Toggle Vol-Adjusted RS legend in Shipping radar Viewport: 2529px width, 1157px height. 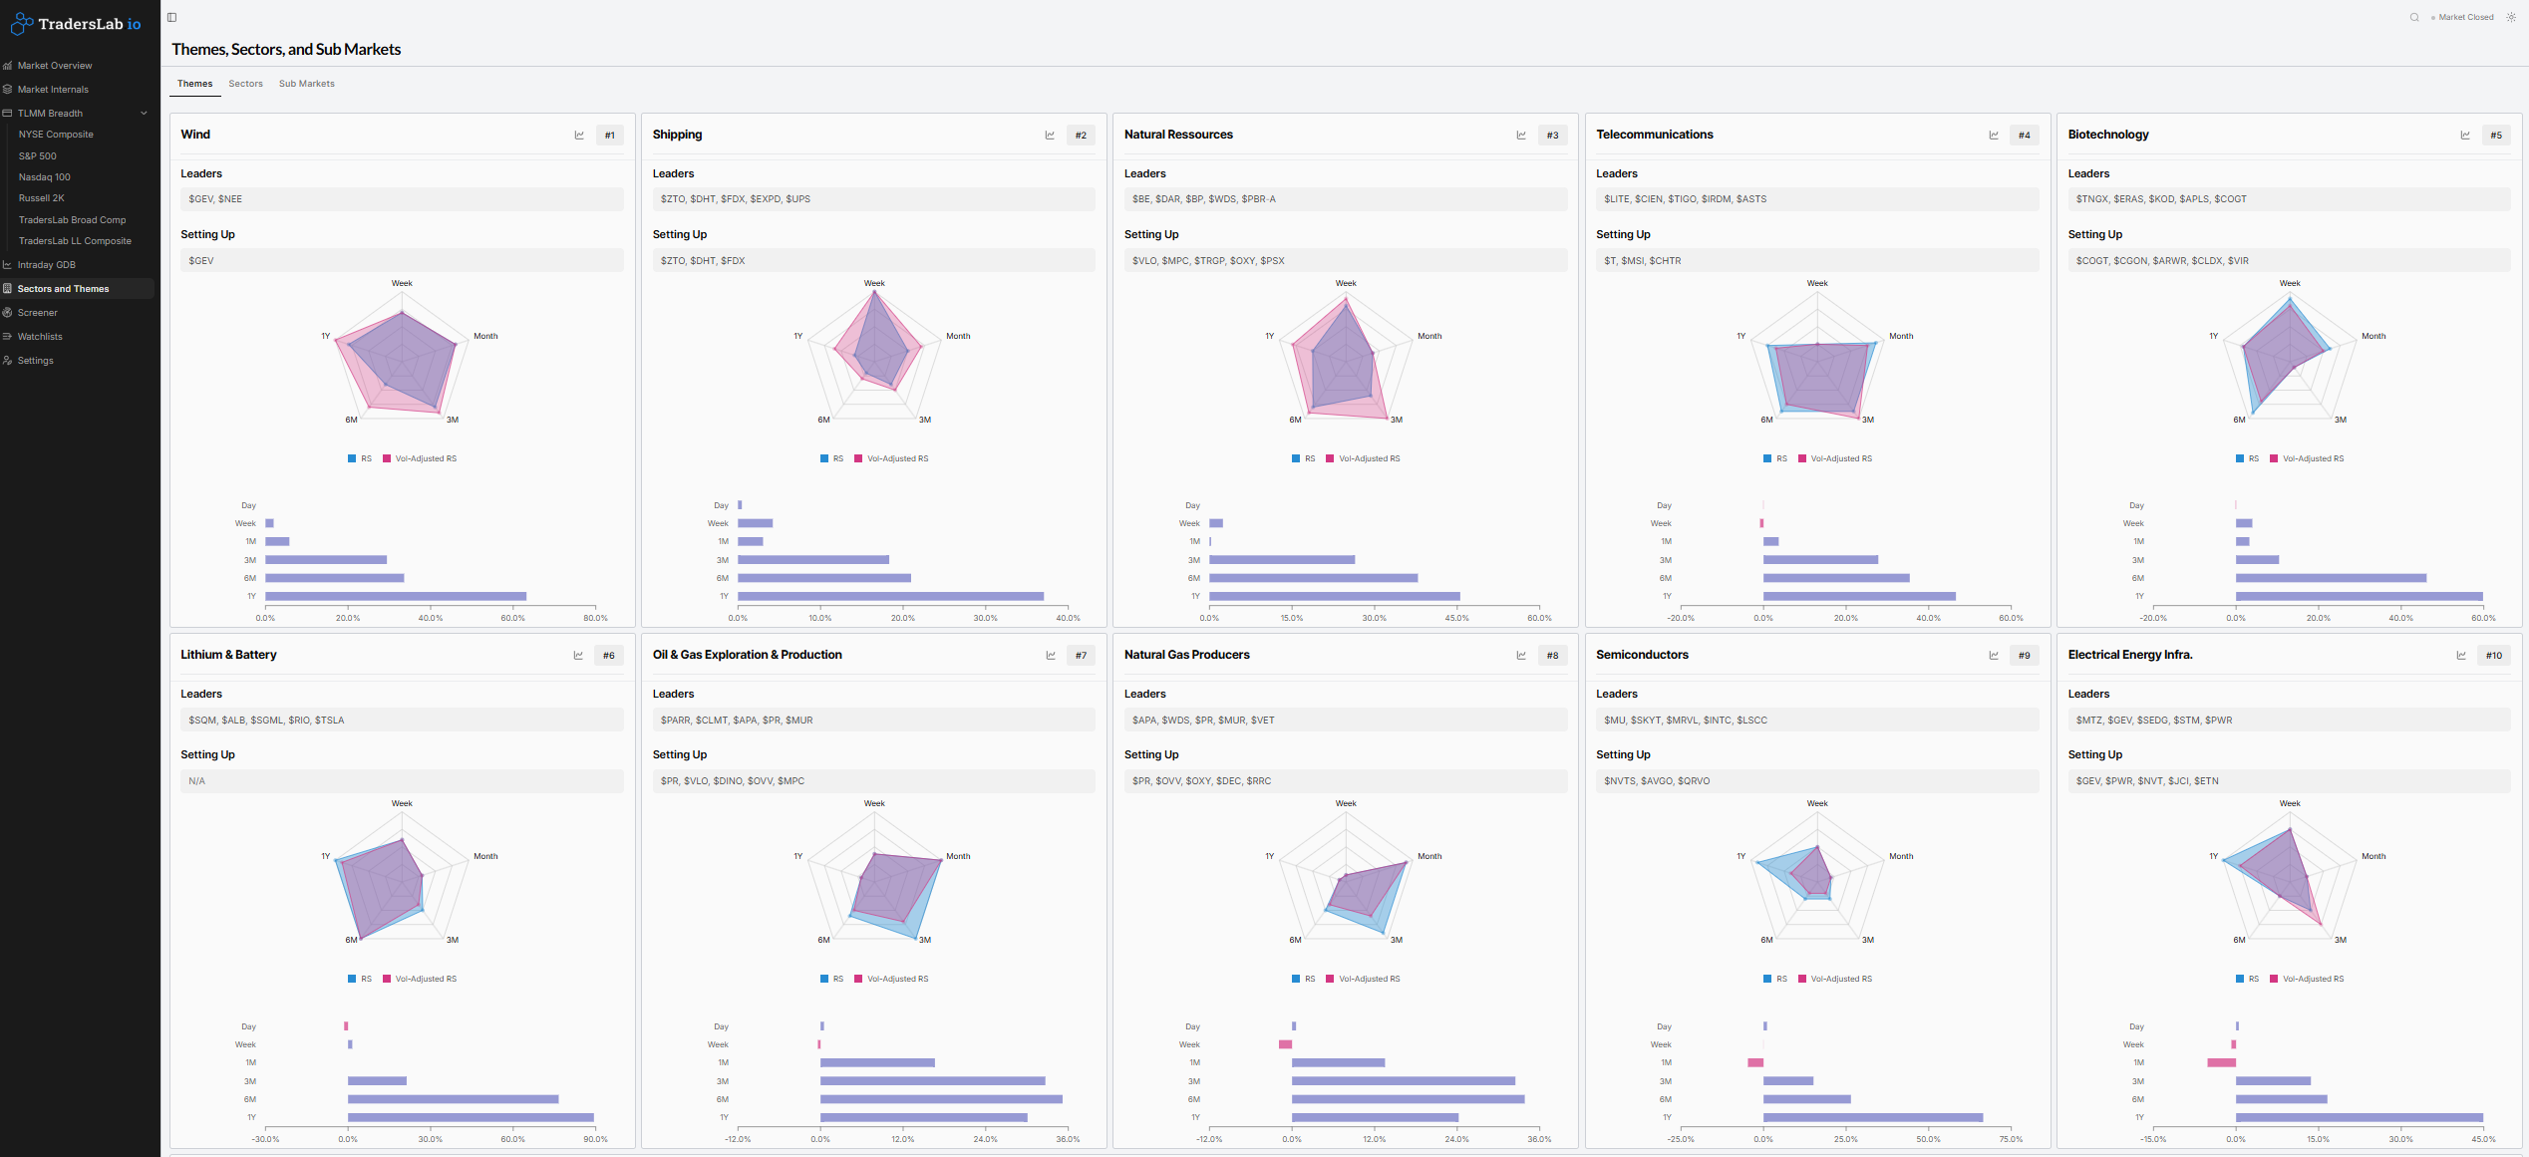[x=892, y=458]
